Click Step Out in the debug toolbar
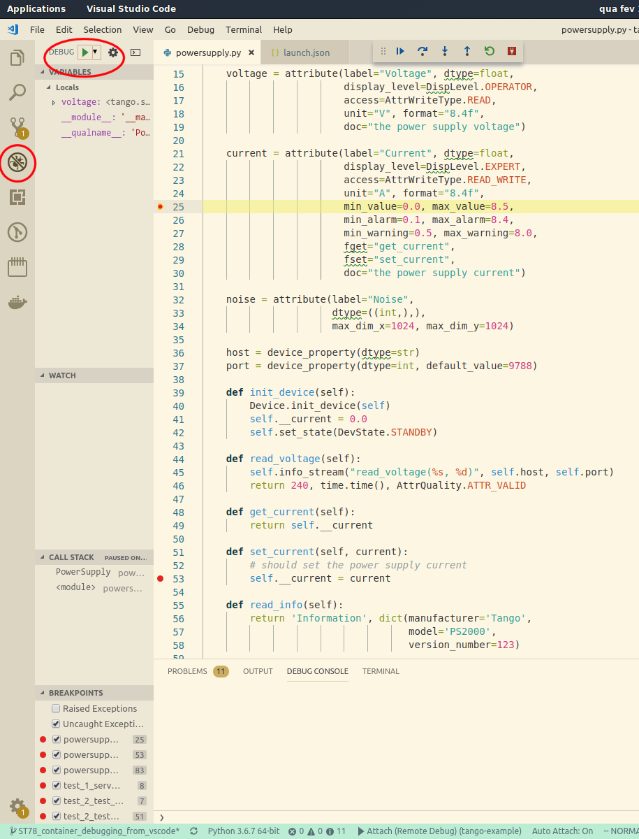 467,51
